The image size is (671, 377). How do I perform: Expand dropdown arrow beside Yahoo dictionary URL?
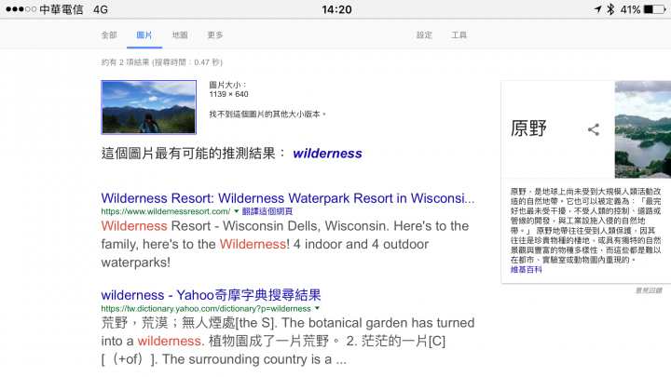[x=317, y=308]
